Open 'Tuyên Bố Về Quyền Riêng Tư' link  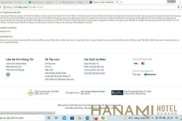[58, 76]
